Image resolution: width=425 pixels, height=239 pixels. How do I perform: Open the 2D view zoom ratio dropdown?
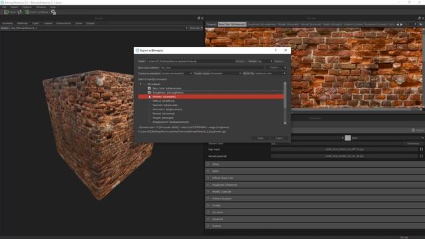point(410,25)
